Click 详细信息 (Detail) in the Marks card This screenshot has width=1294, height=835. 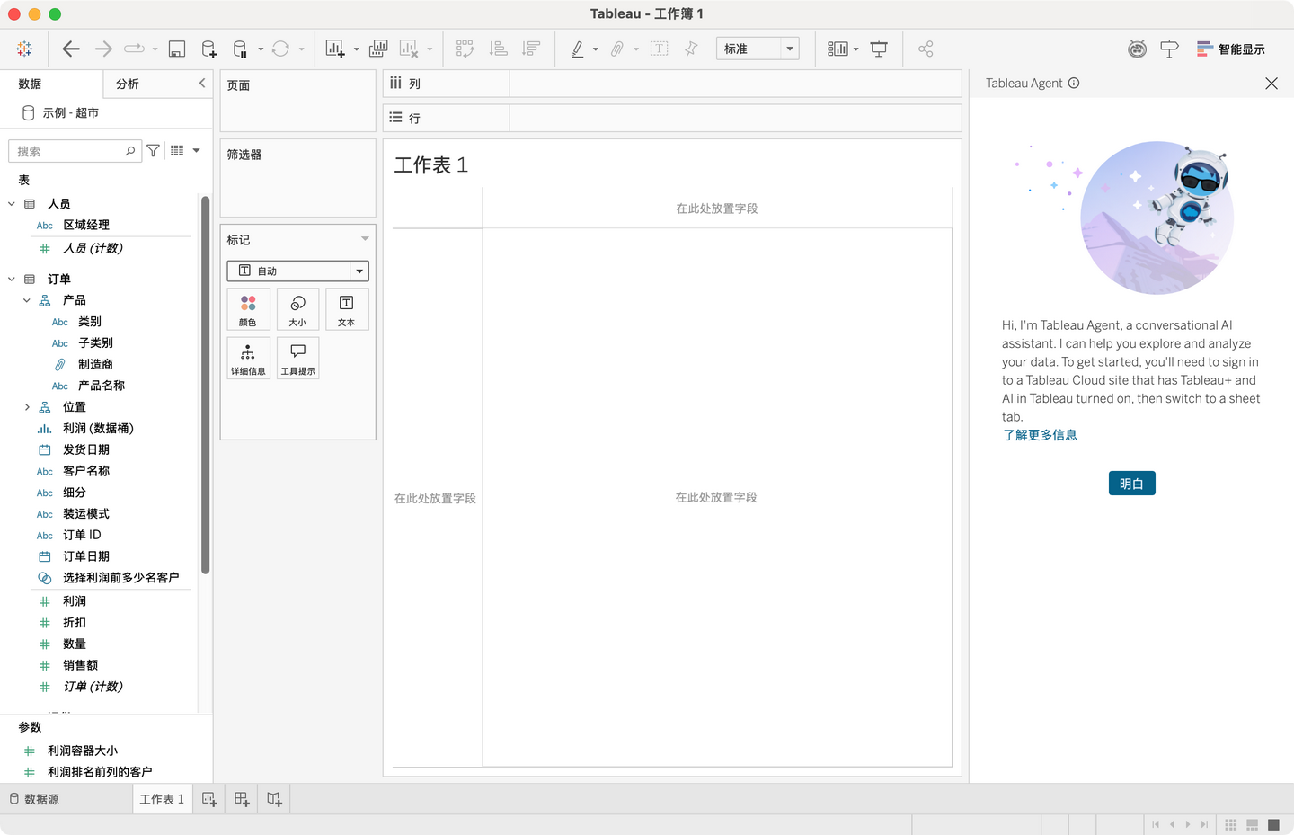248,358
